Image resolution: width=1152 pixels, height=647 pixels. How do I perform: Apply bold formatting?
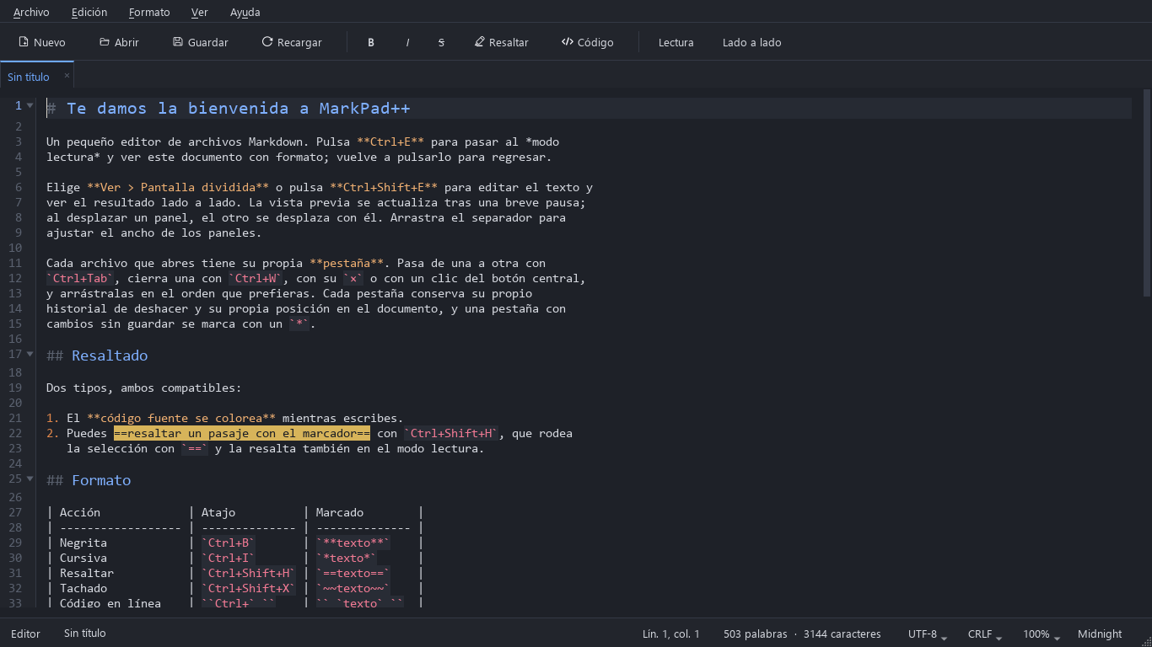click(371, 42)
